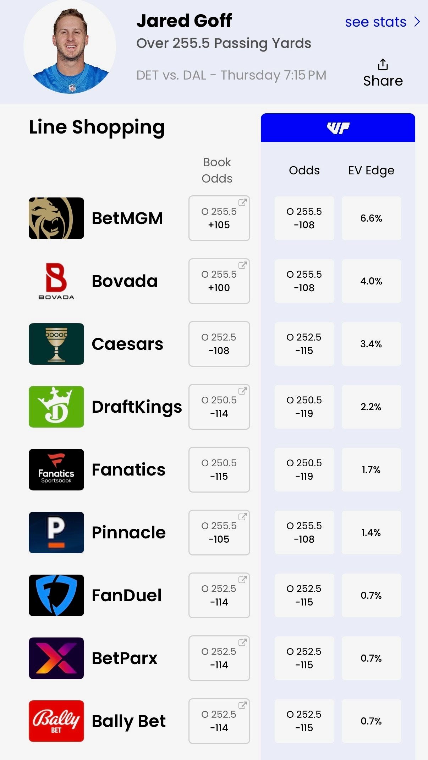
Task: Tap the BetMGM lion logo
Action: coord(56,218)
